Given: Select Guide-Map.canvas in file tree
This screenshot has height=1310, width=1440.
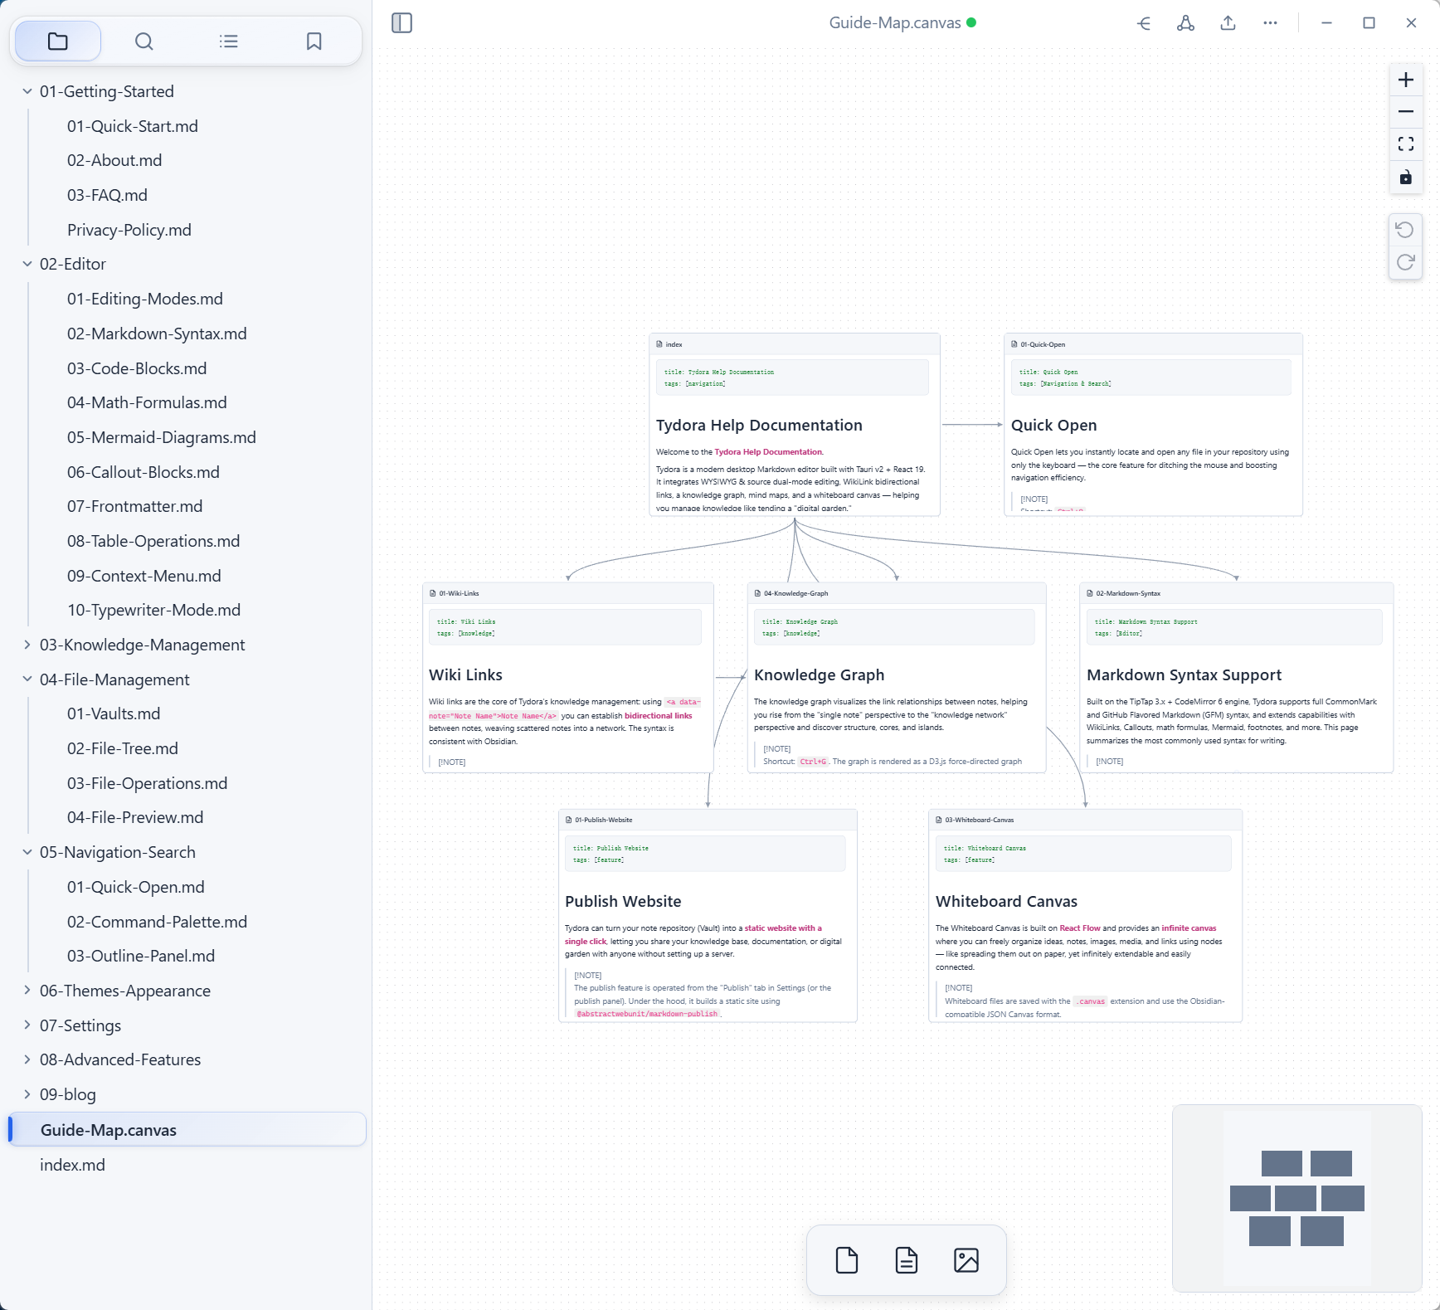Looking at the screenshot, I should [187, 1129].
